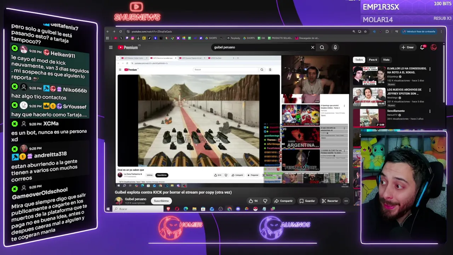Start voice search with microphone icon
Screen dimensions: 453x255
tap(335, 47)
